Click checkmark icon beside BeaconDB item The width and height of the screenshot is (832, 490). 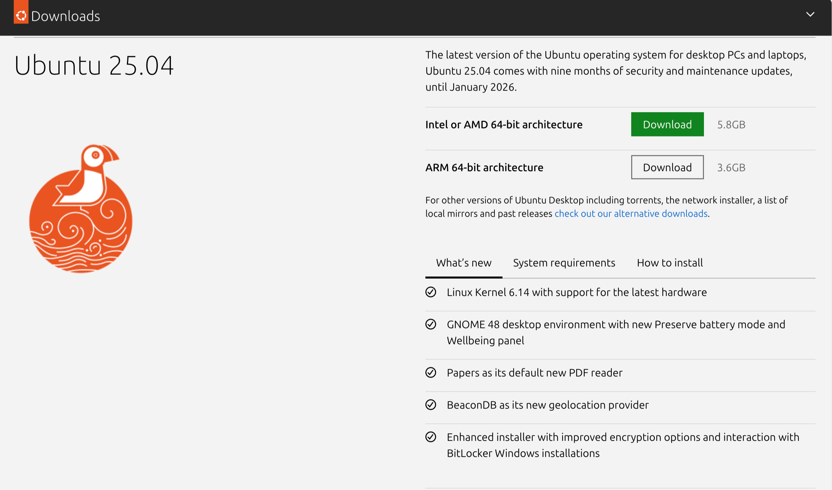click(431, 405)
